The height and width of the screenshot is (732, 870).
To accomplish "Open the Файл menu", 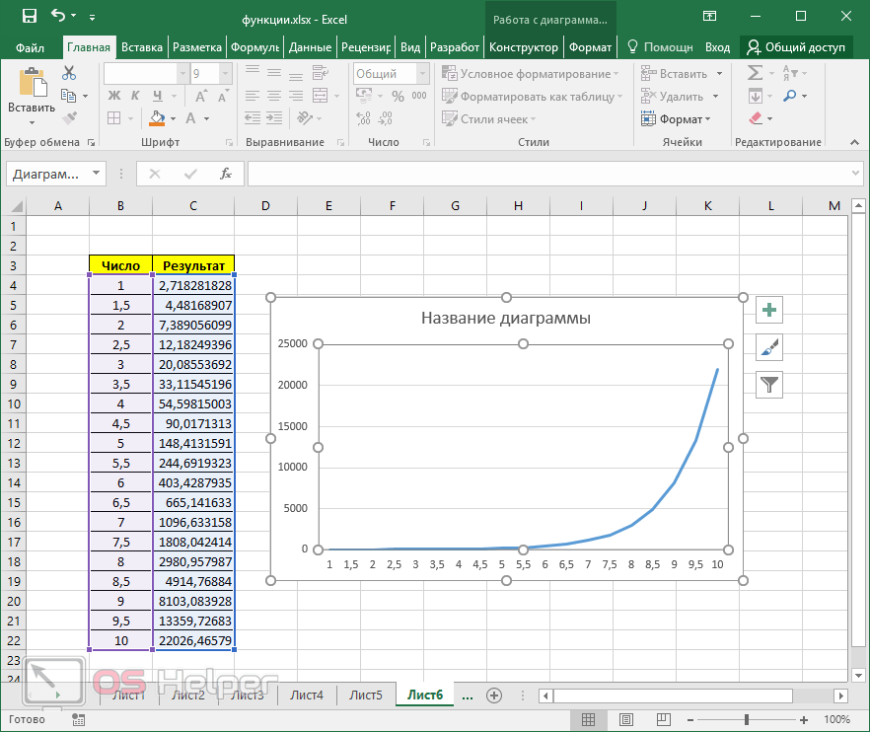I will click(x=30, y=47).
